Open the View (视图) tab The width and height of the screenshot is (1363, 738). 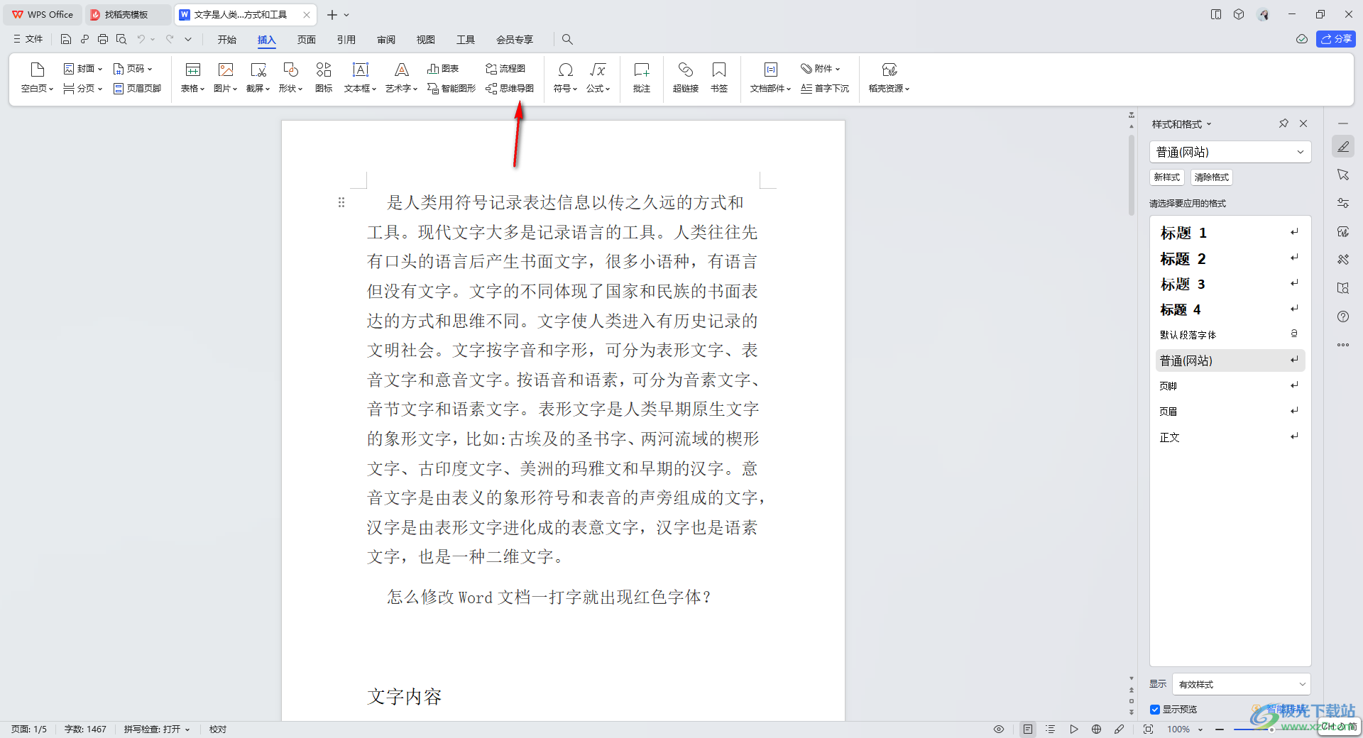[x=426, y=40]
